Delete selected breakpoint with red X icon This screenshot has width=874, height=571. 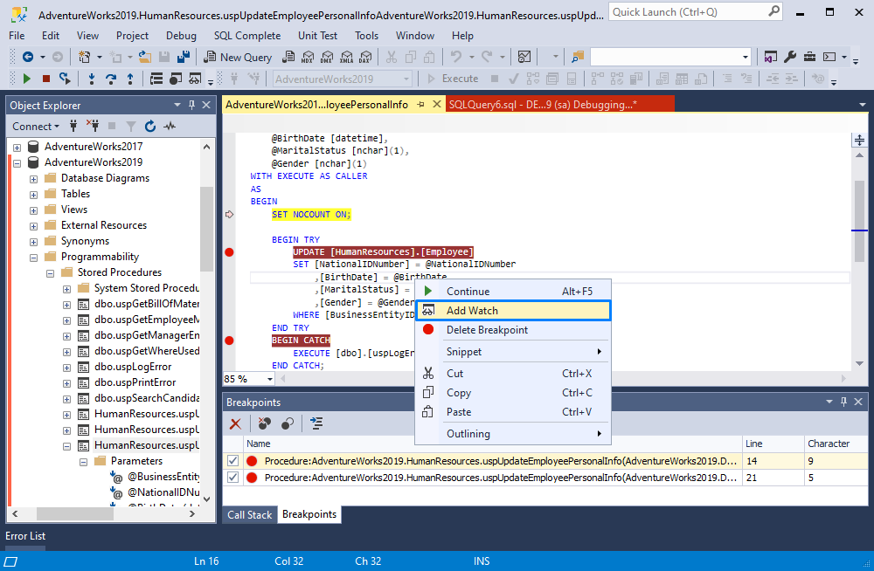[x=235, y=424]
